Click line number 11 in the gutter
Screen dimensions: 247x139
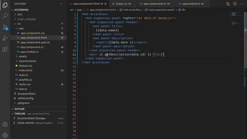coord(74,54)
